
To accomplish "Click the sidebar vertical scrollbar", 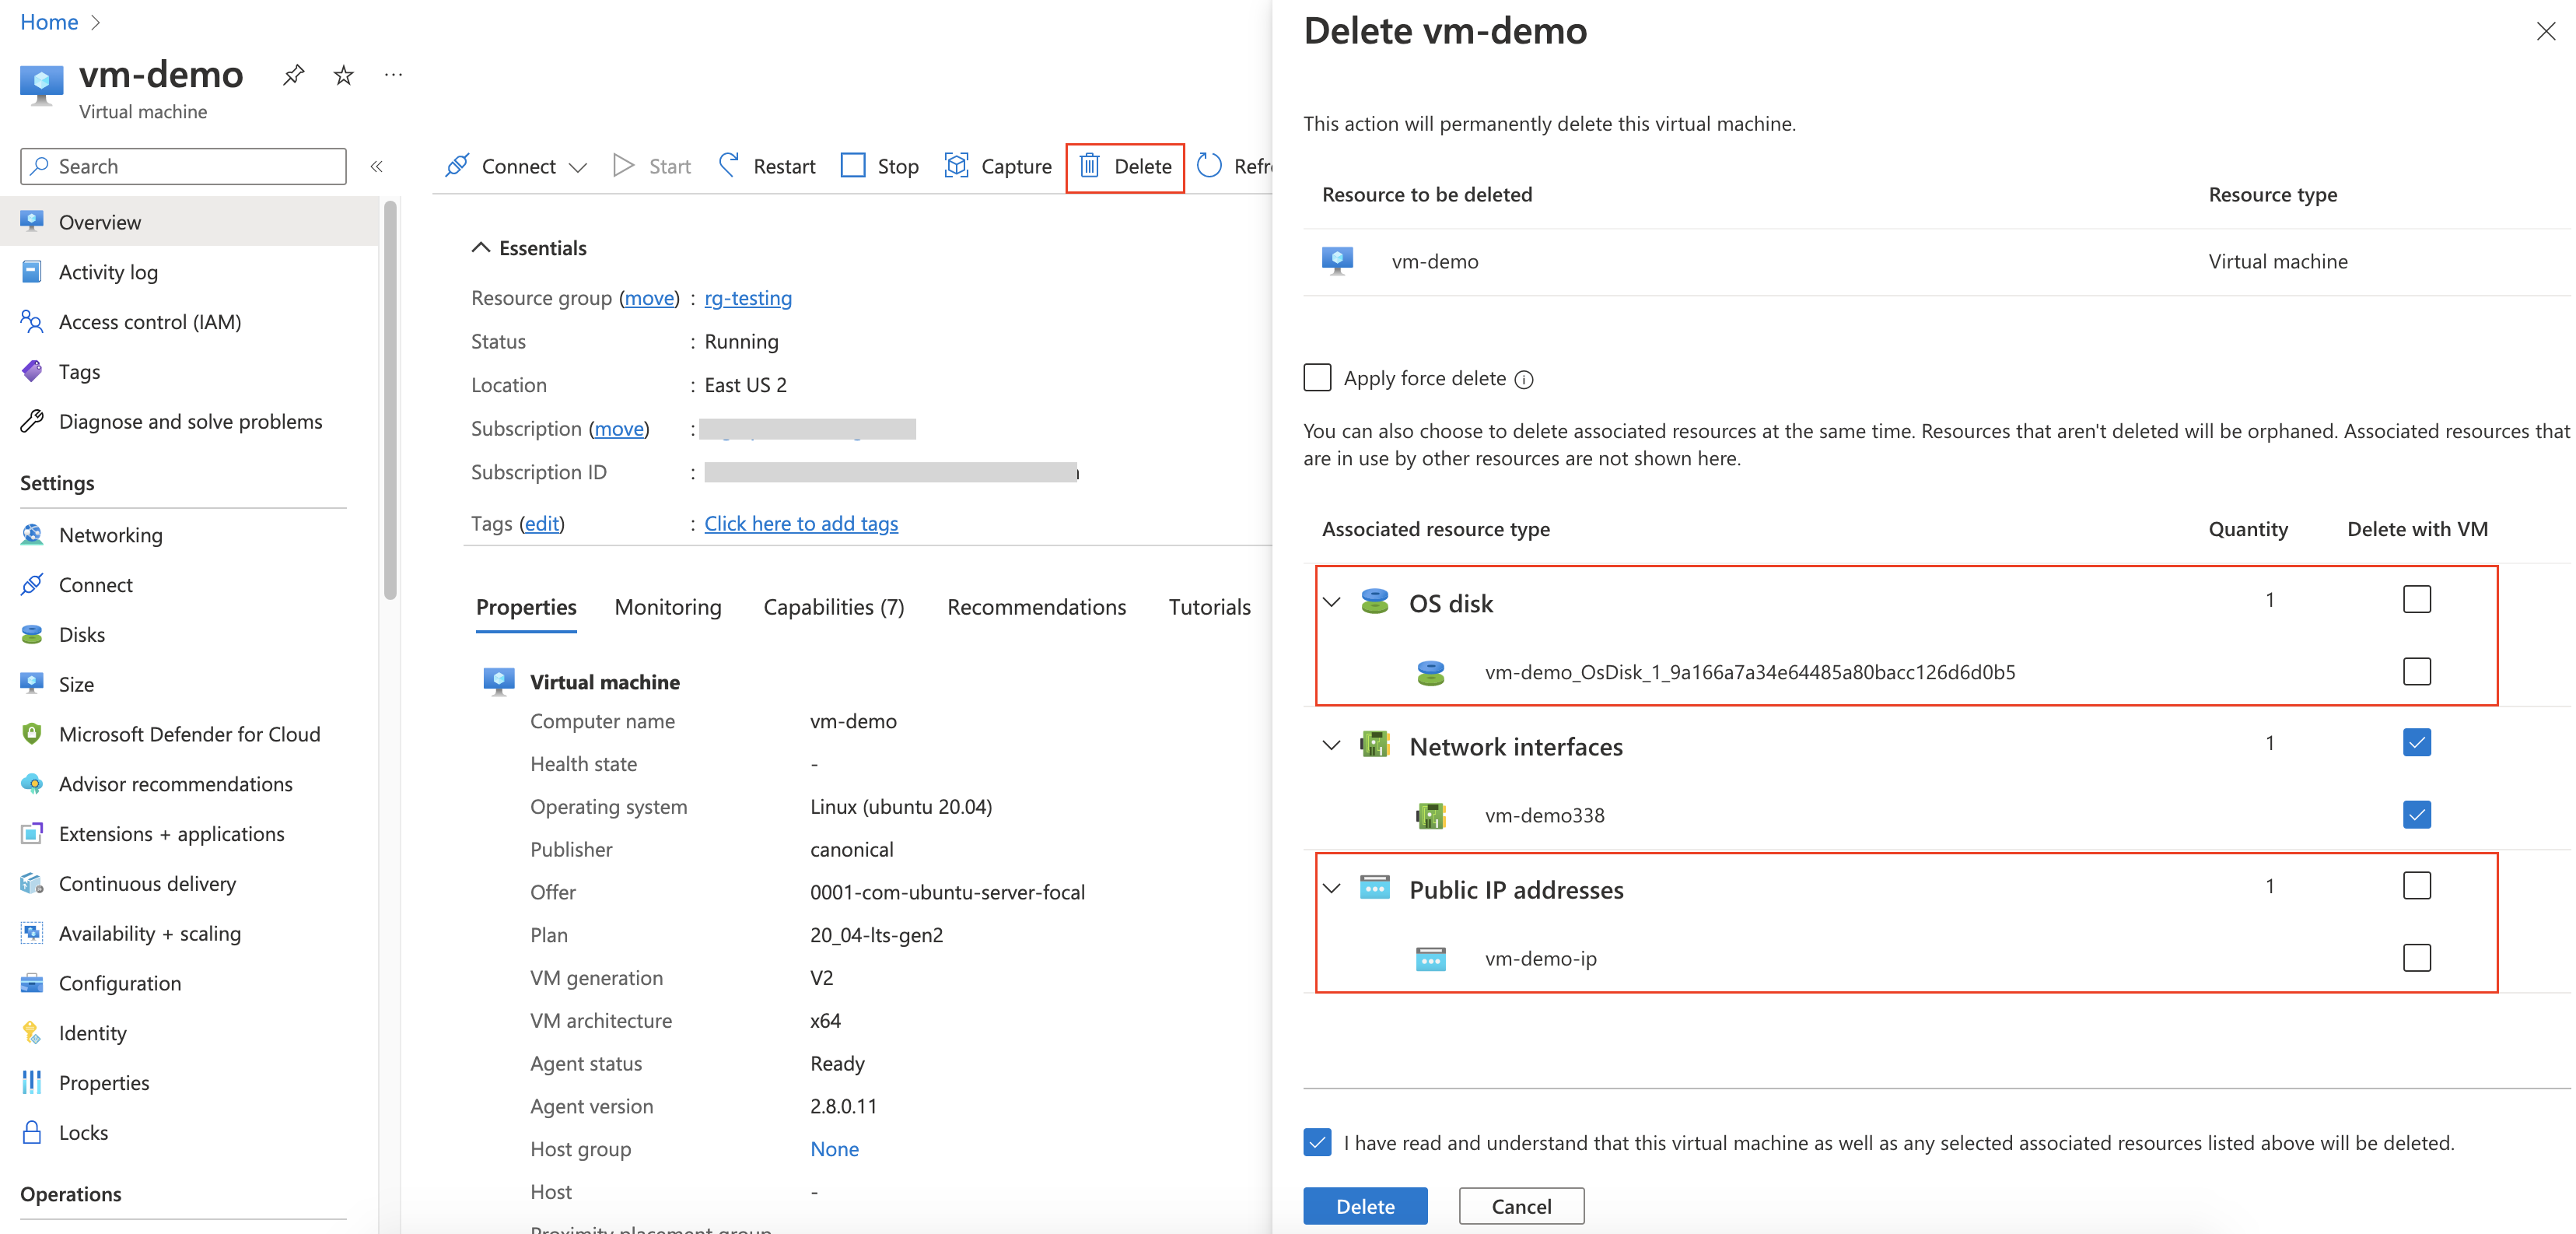I will tap(390, 400).
